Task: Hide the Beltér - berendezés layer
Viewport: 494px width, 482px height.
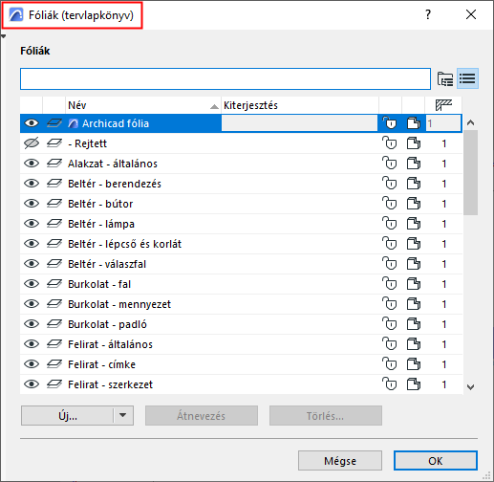Action: point(32,184)
